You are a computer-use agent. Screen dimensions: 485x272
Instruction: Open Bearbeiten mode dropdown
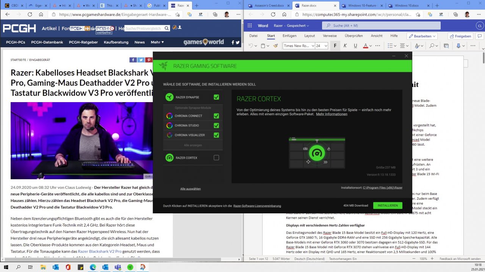(x=422, y=36)
